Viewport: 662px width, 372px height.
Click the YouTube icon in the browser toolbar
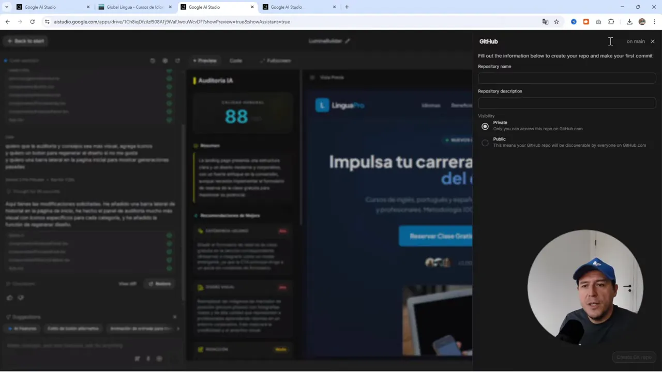coord(586,22)
